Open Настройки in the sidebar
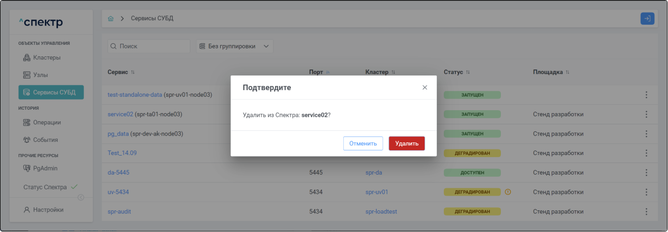 click(x=48, y=210)
